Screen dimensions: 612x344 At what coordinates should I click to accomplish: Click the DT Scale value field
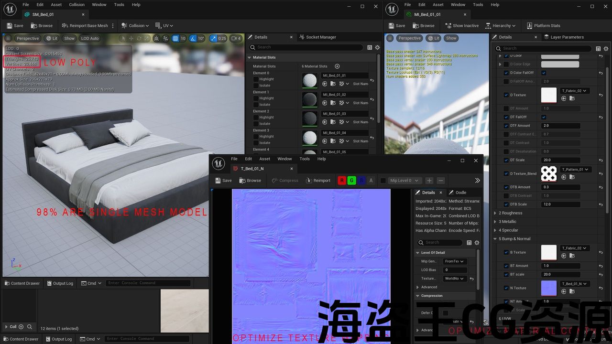tap(561, 160)
